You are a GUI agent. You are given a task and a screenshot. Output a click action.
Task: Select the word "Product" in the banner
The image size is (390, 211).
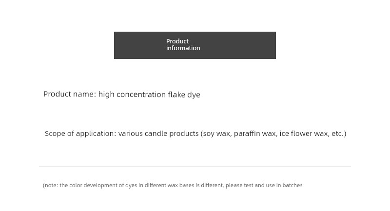pos(177,41)
